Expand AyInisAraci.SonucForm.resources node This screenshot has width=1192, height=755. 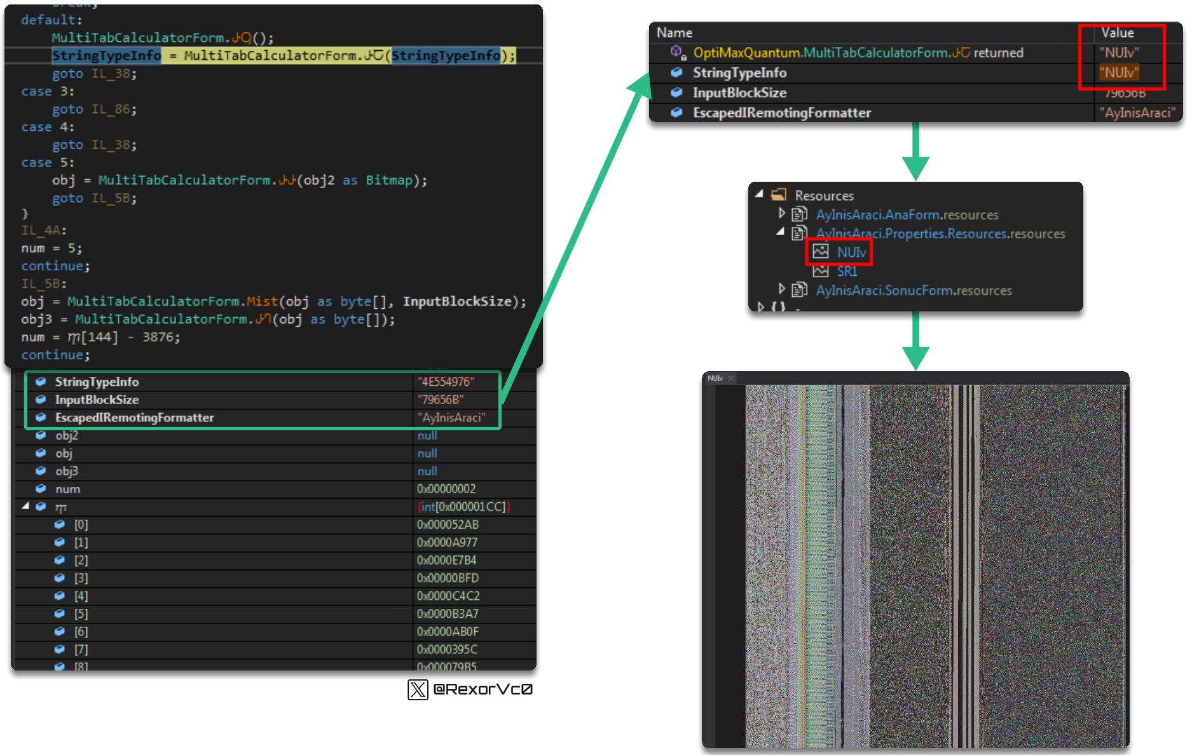click(x=782, y=289)
